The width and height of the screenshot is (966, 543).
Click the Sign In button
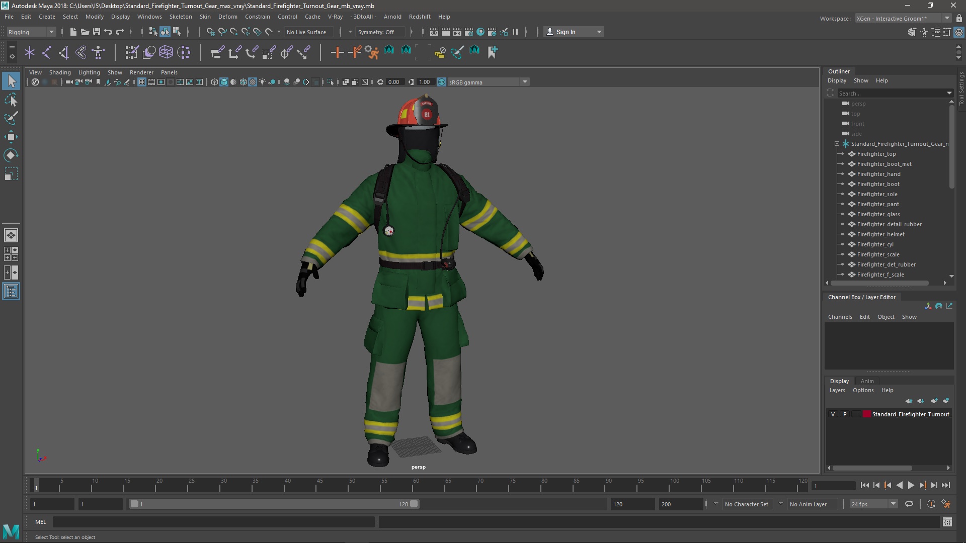pyautogui.click(x=566, y=32)
